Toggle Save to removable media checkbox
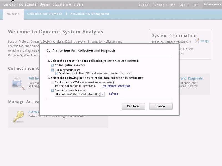This screenshot has height=166, width=222. coord(52,90)
